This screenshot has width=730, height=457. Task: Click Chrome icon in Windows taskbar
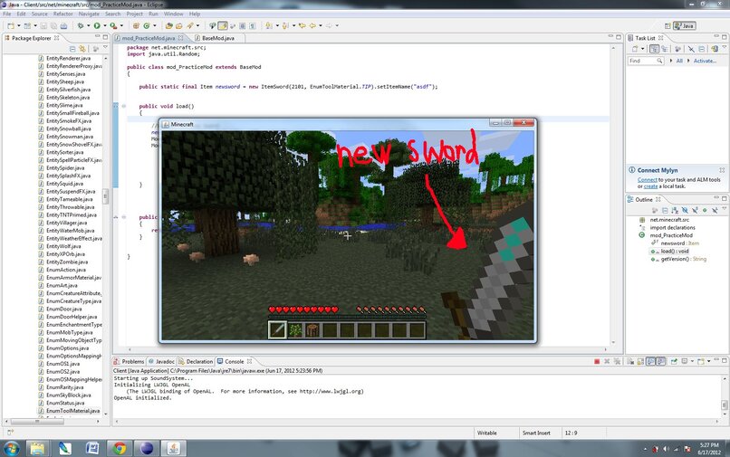pyautogui.click(x=119, y=447)
